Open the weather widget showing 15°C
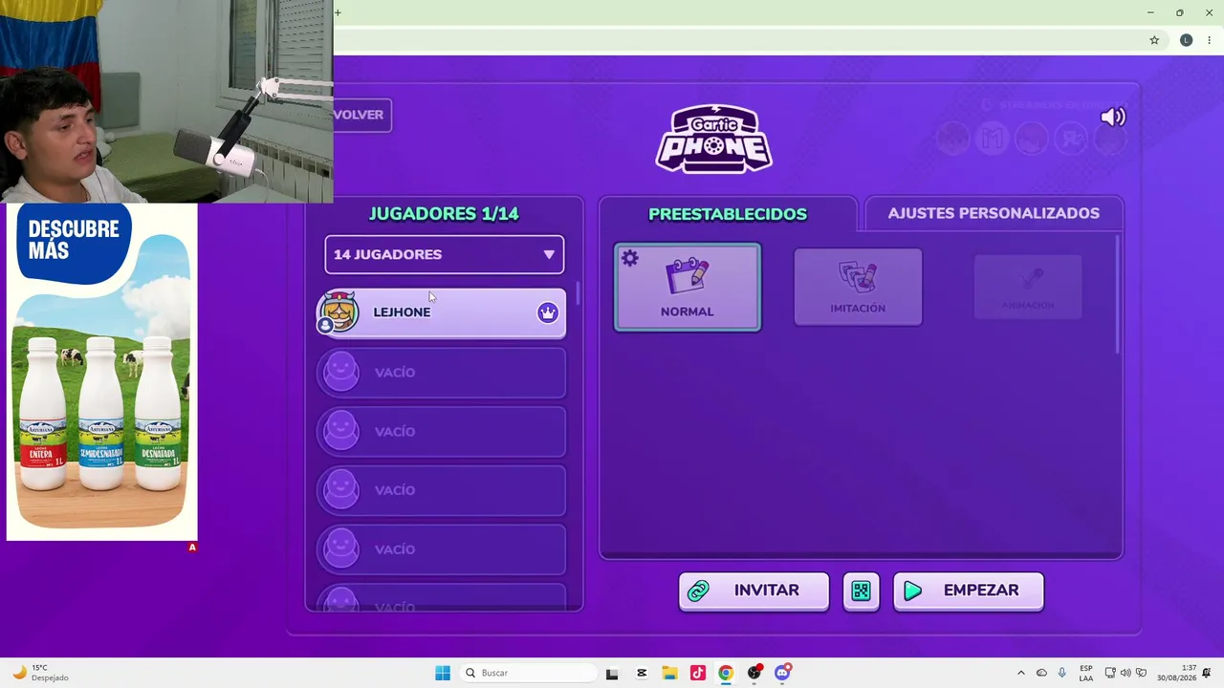The image size is (1224, 688). point(40,673)
